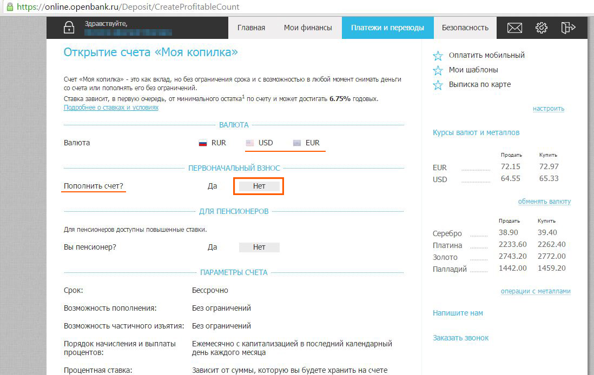
Task: Open the messages envelope icon
Action: (x=514, y=28)
